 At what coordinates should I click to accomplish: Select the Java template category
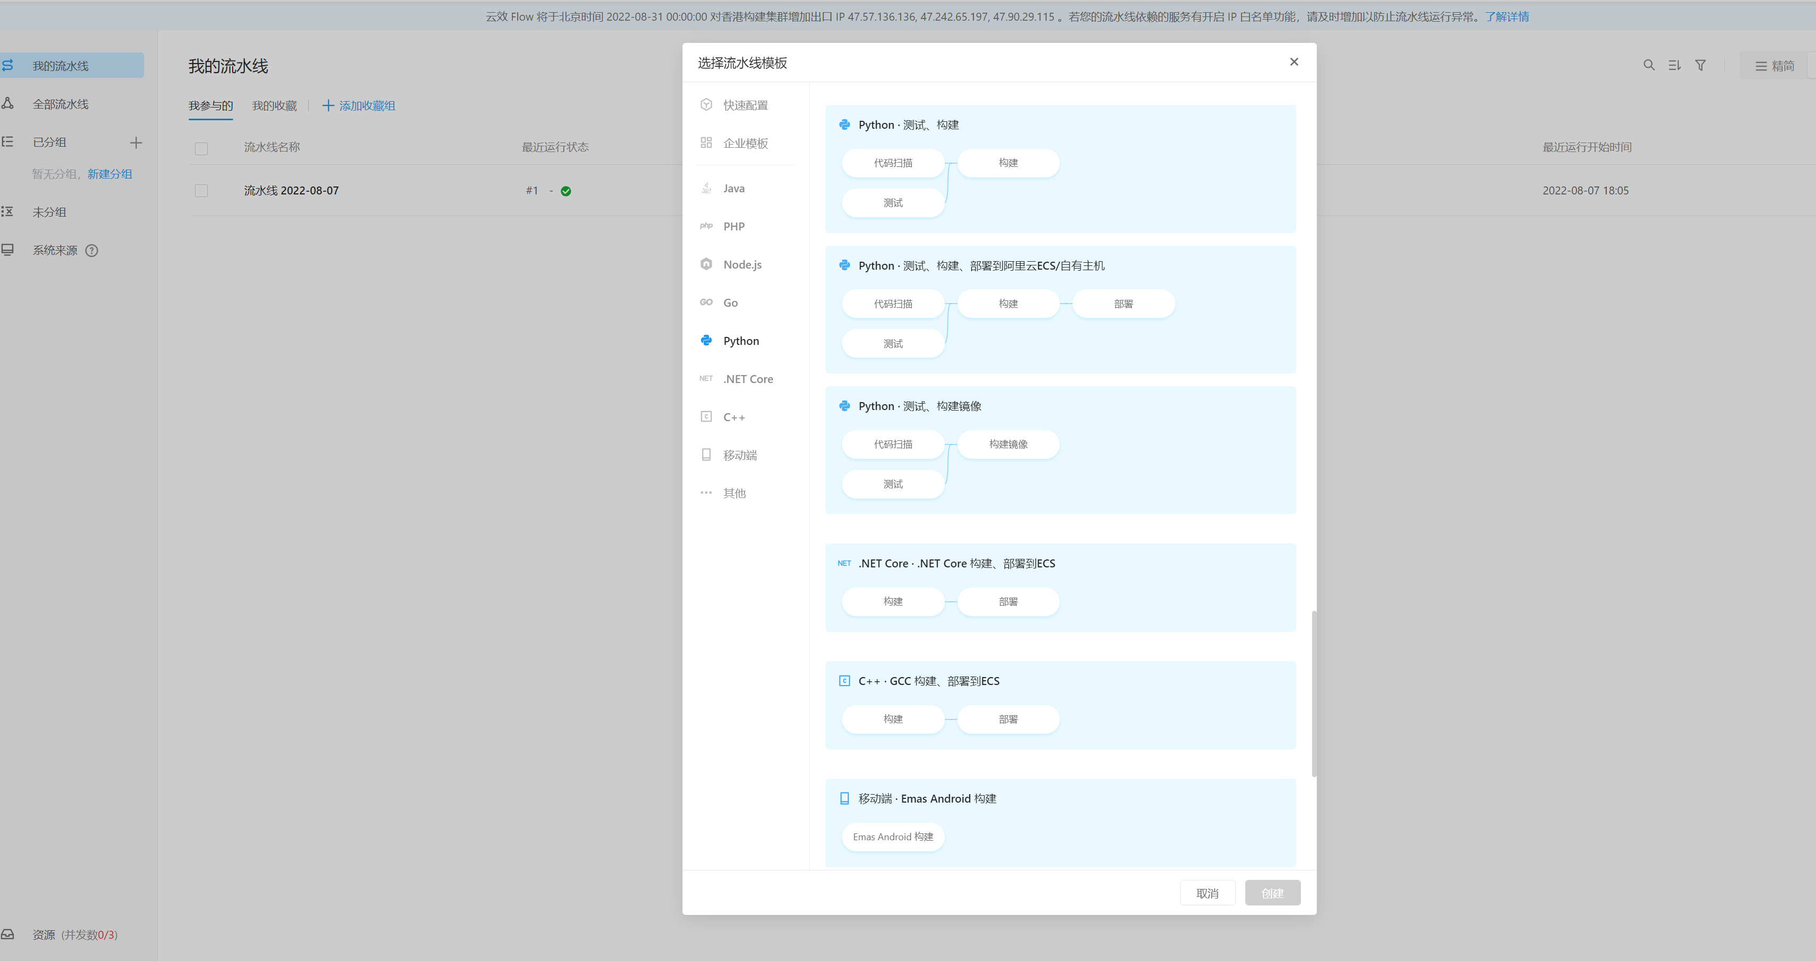733,188
